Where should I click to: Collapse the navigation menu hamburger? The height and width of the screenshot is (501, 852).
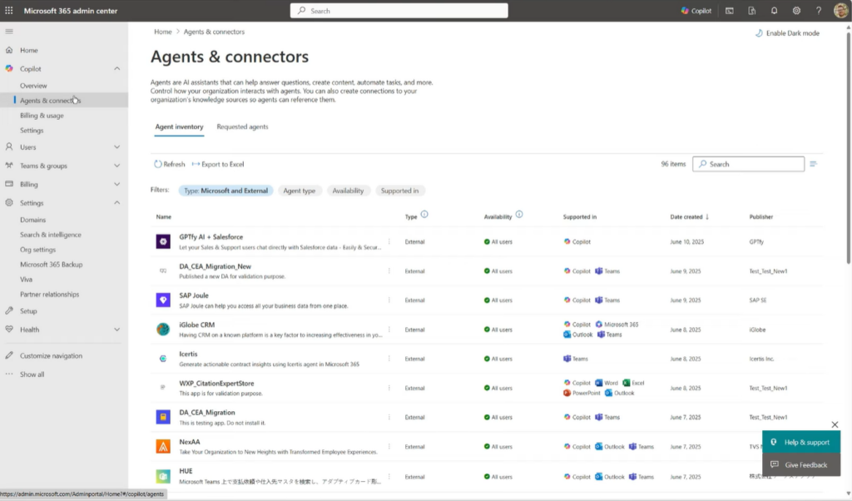click(x=9, y=32)
